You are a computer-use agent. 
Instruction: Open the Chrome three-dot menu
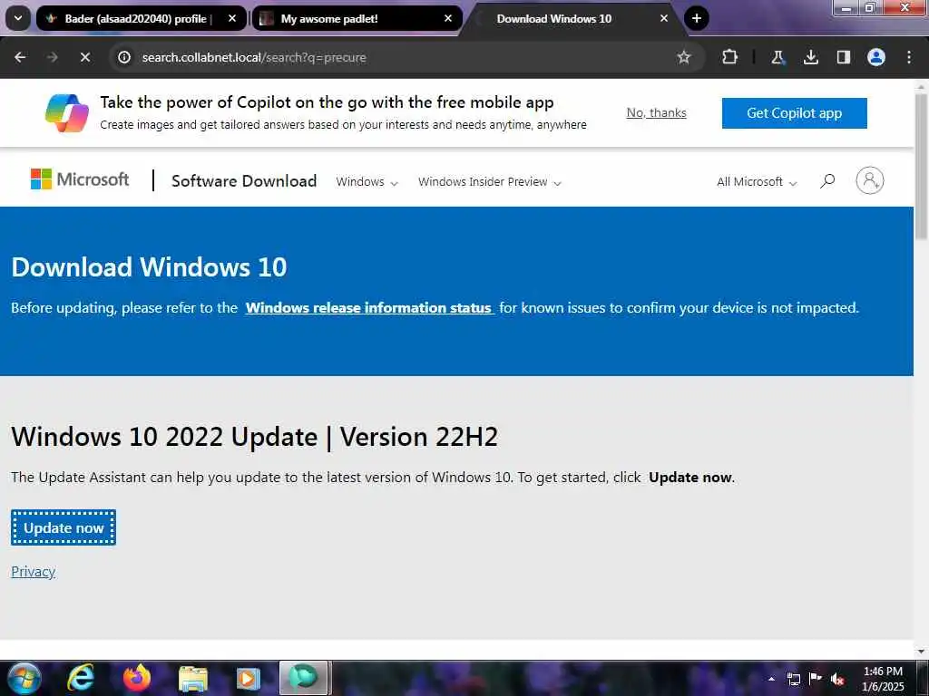tap(909, 57)
